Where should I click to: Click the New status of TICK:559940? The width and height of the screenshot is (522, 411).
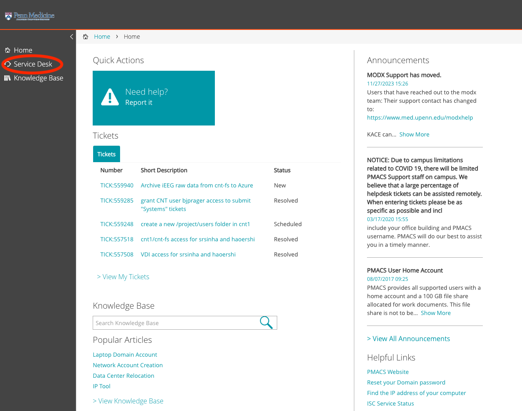pos(280,185)
